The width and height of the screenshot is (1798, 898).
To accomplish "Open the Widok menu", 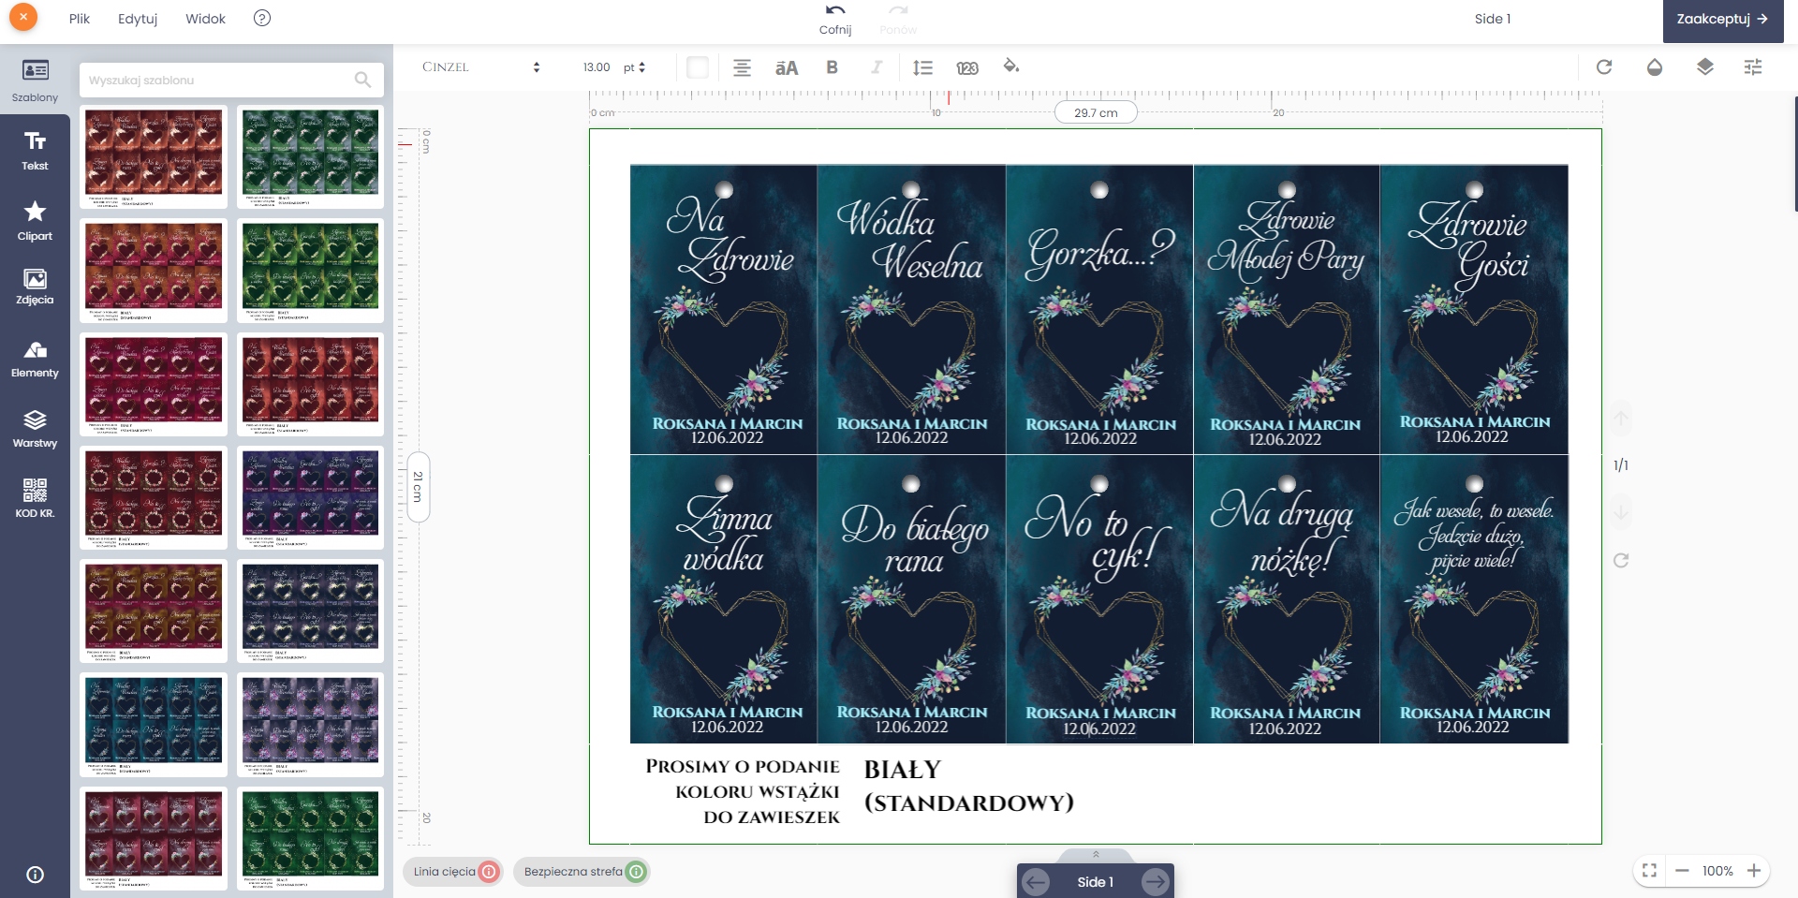I will (x=205, y=19).
